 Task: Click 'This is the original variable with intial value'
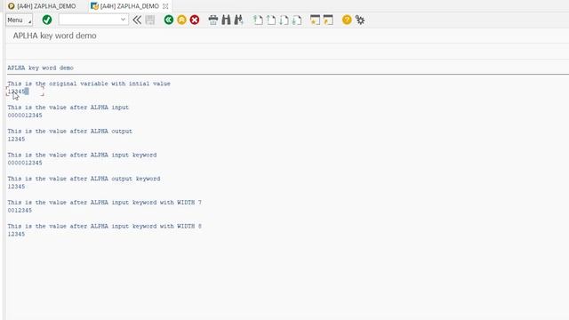click(89, 84)
